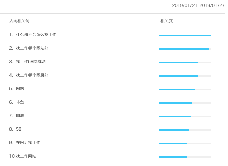Click keyword 什么都不会怎么找工作

pos(36,35)
